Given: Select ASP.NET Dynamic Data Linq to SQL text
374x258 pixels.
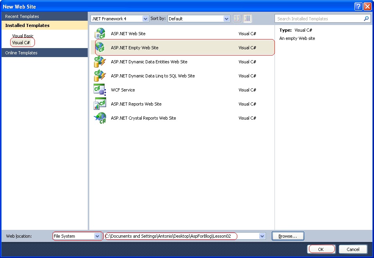Looking at the screenshot, I should tap(153, 76).
